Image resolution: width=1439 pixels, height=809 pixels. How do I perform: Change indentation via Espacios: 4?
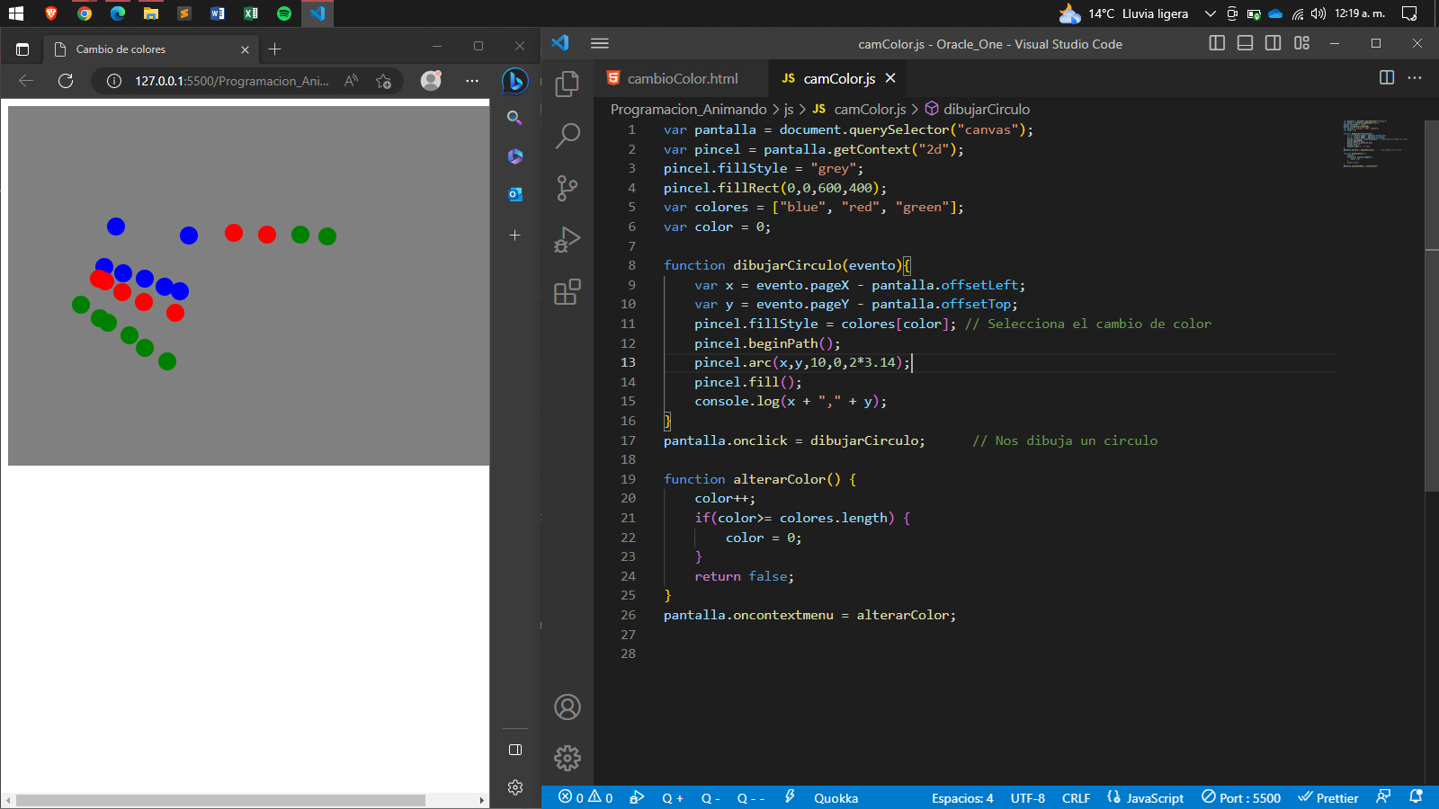point(962,797)
